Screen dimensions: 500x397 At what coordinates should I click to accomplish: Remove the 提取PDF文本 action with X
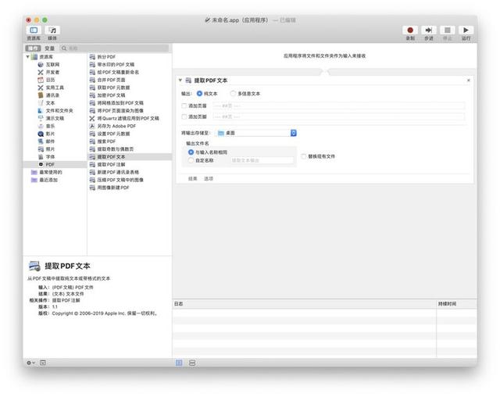click(x=469, y=80)
